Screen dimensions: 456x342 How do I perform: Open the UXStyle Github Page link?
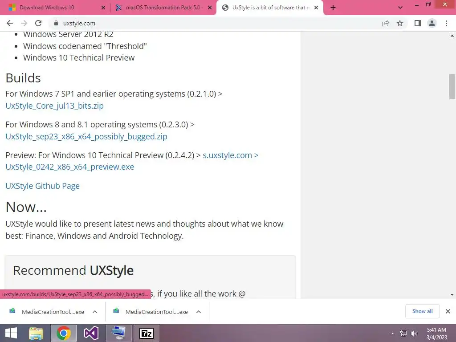42,186
